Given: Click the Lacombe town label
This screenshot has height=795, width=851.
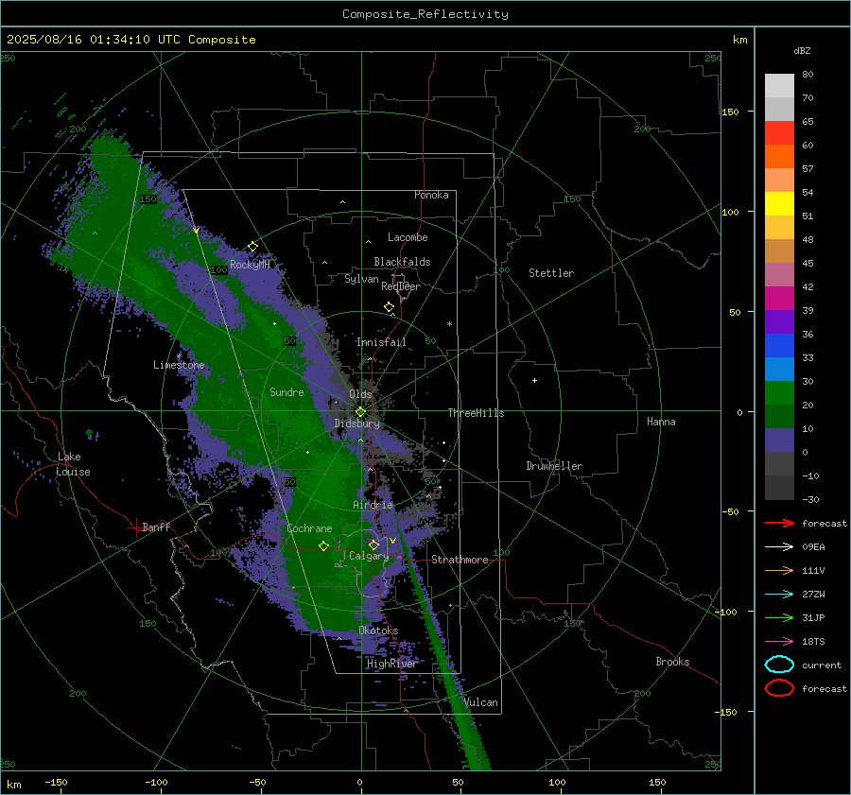Looking at the screenshot, I should point(408,237).
